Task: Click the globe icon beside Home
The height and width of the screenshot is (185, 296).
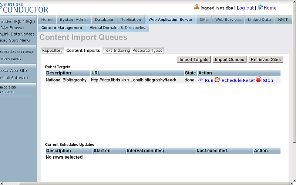Action: coord(260,7)
